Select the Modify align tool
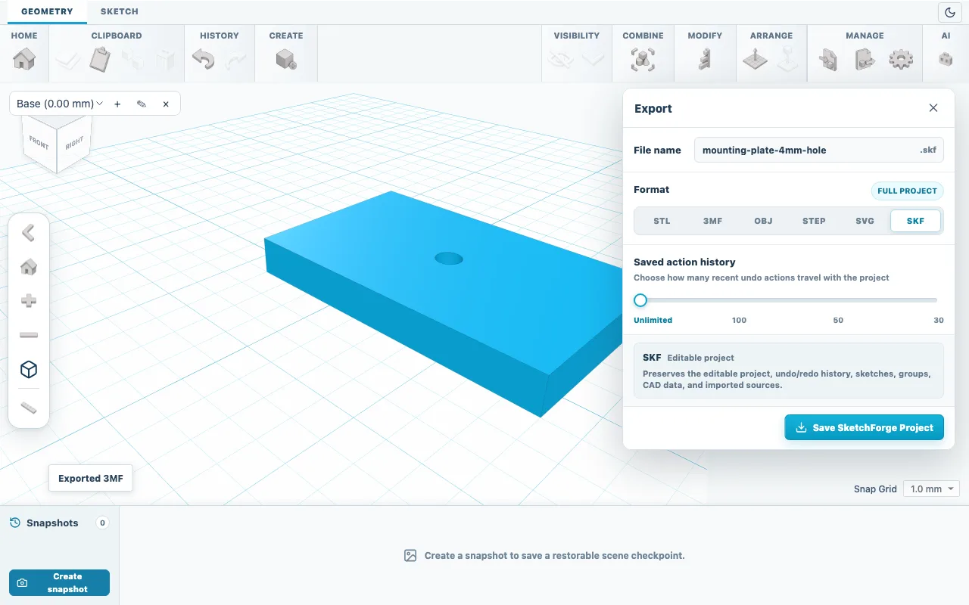Image resolution: width=969 pixels, height=605 pixels. click(x=705, y=59)
